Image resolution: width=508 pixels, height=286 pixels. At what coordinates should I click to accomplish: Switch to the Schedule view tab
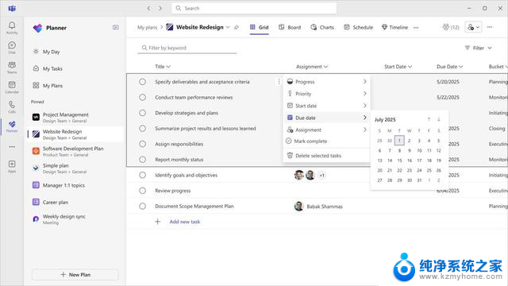[x=358, y=28]
